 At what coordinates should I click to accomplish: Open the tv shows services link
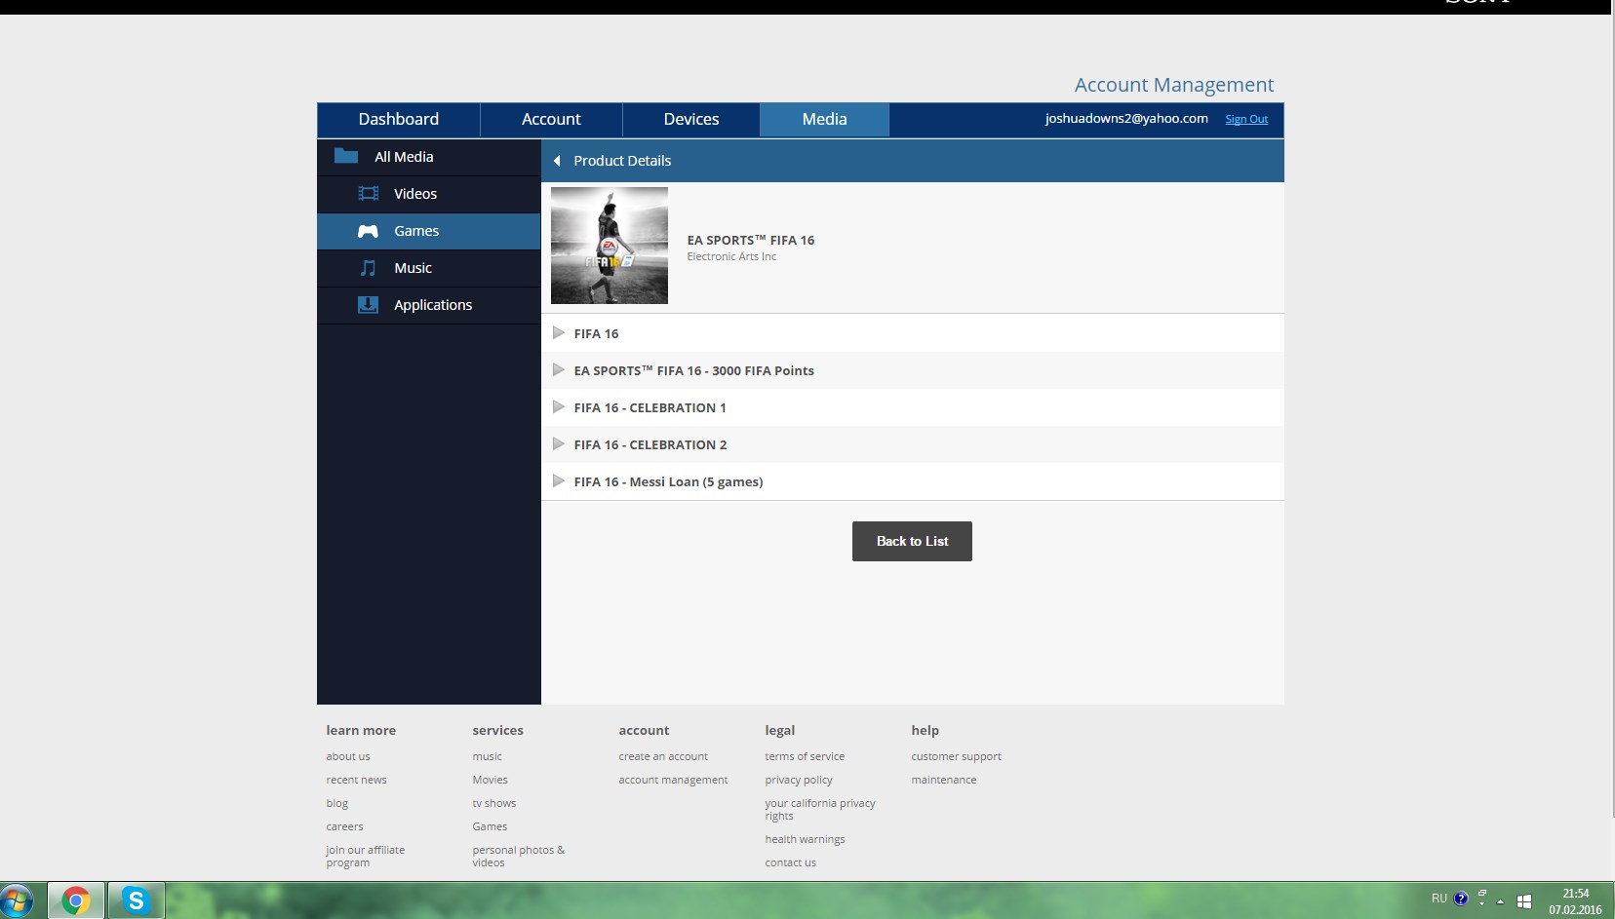(493, 803)
